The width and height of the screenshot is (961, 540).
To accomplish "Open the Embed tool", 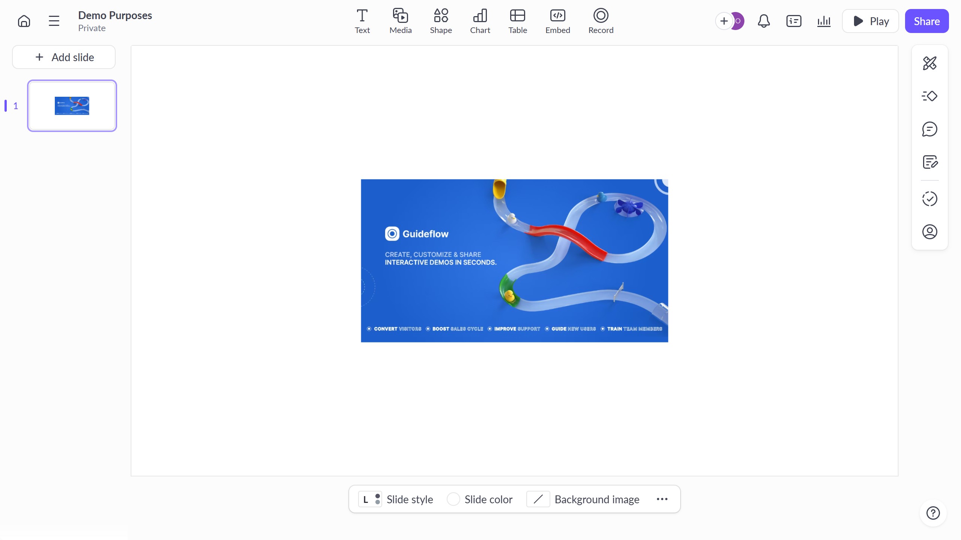I will (557, 21).
